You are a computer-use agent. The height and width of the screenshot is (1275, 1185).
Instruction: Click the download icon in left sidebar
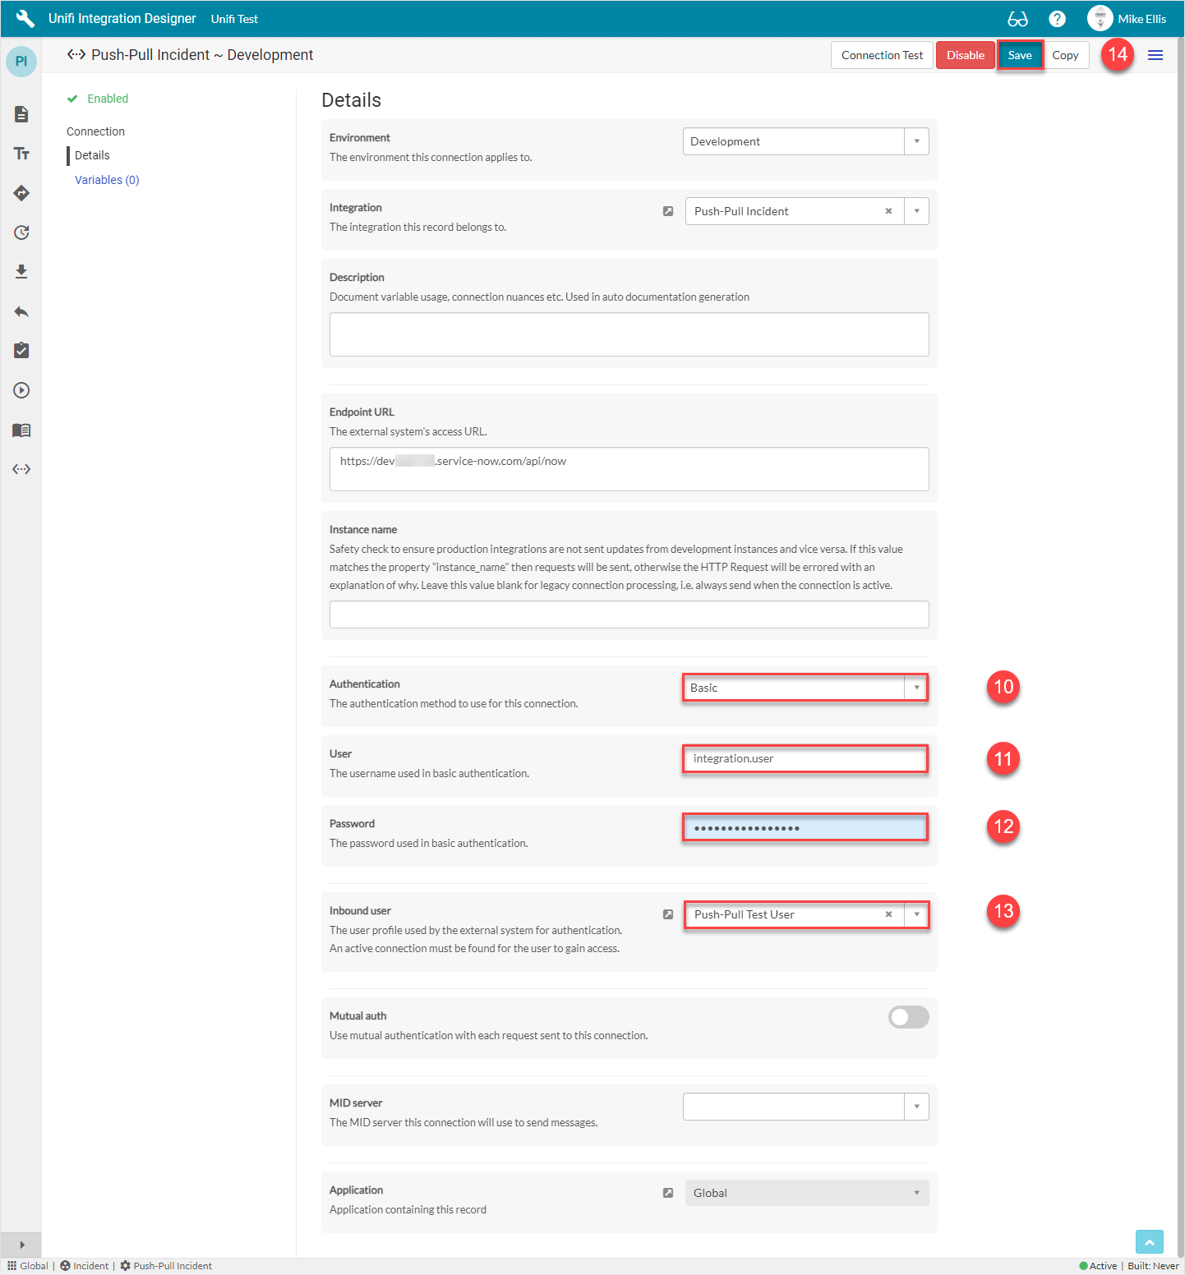(21, 272)
